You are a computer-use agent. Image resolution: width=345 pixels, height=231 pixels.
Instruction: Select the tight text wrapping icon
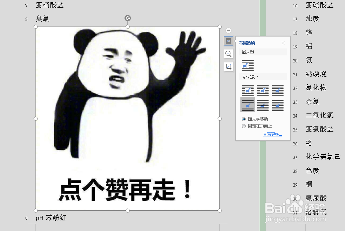pyautogui.click(x=263, y=90)
